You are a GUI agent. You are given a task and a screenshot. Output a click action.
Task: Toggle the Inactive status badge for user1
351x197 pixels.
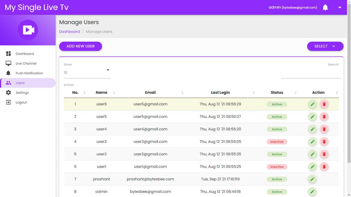point(277,167)
